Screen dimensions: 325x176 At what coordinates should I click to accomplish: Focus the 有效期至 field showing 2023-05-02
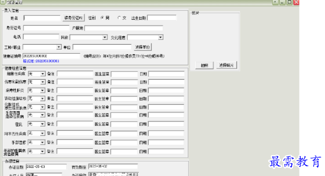coord(113,166)
